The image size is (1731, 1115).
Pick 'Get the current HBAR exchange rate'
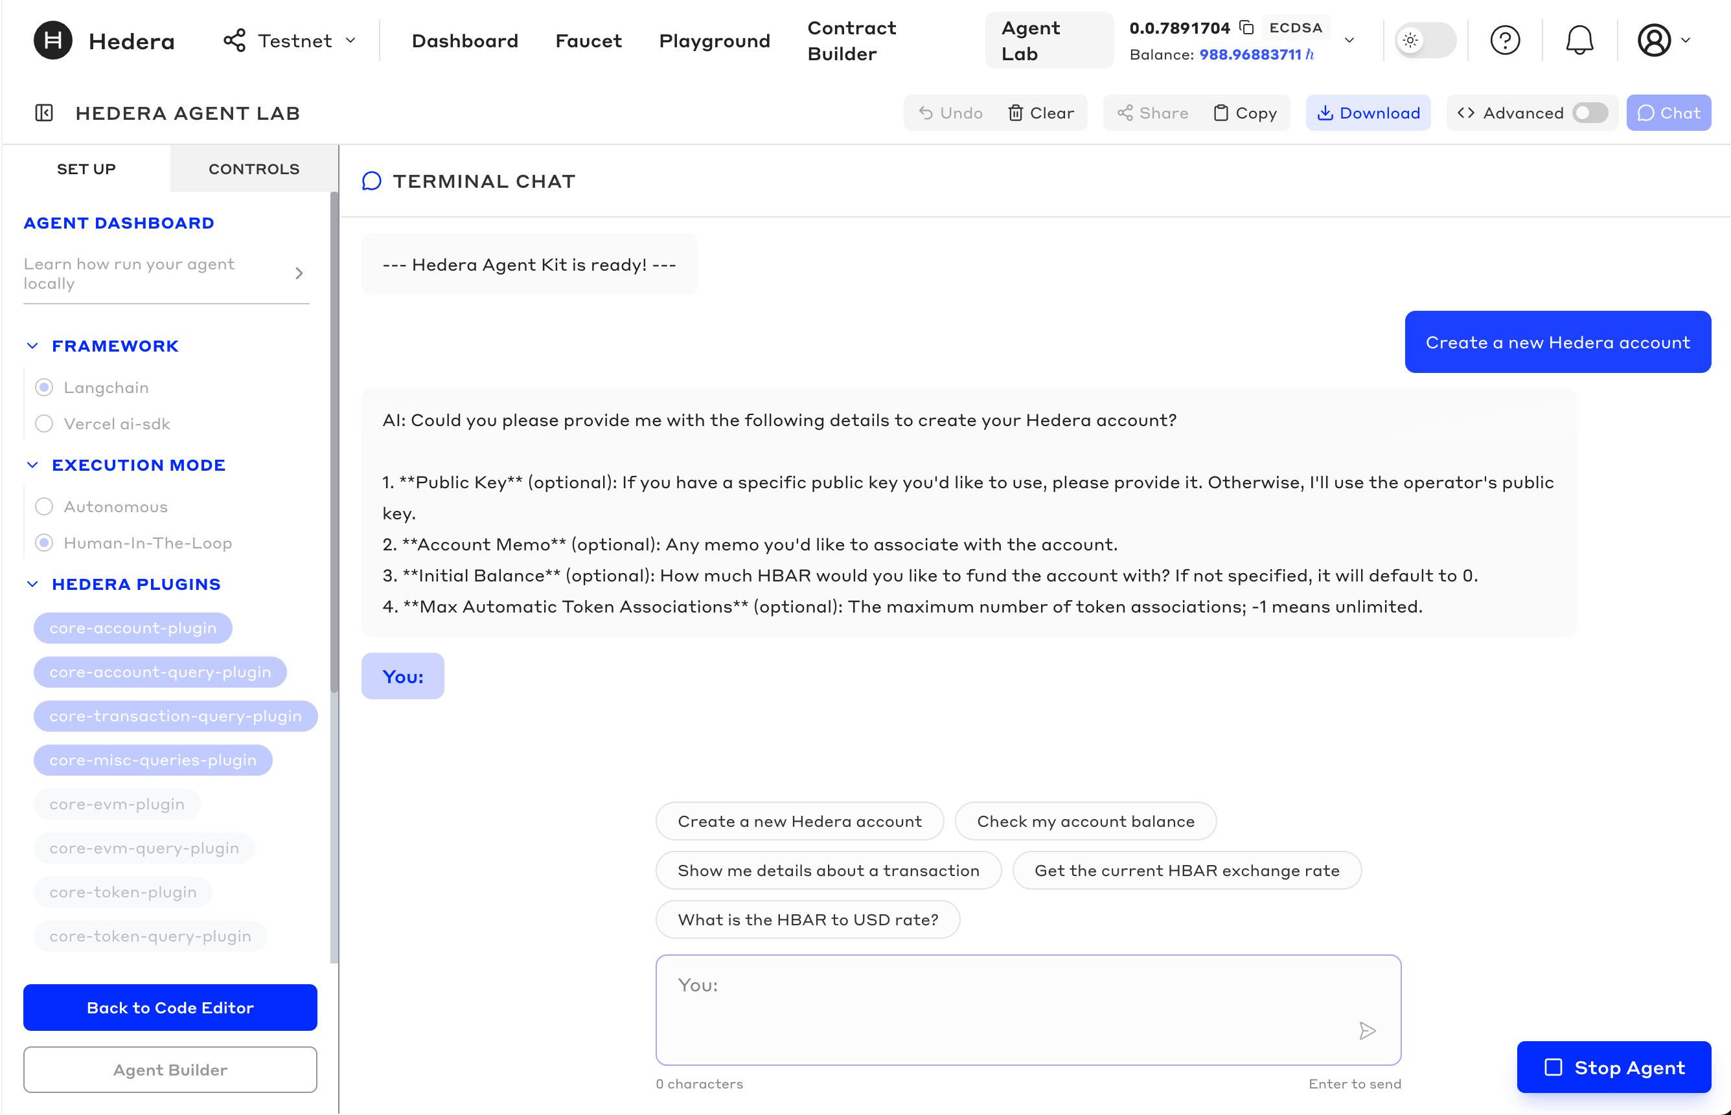(x=1187, y=871)
